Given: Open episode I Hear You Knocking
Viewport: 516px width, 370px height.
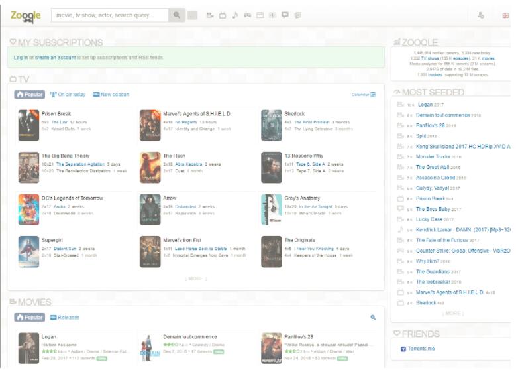Looking at the screenshot, I should [x=314, y=249].
